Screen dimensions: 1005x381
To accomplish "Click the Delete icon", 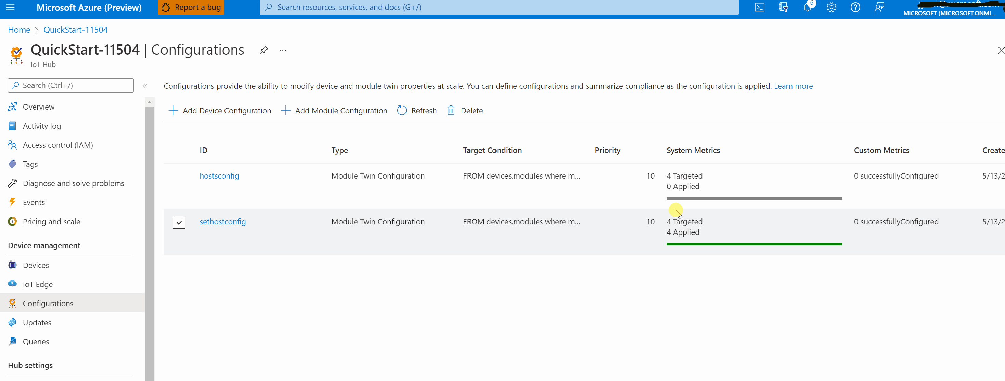I will click(x=451, y=110).
